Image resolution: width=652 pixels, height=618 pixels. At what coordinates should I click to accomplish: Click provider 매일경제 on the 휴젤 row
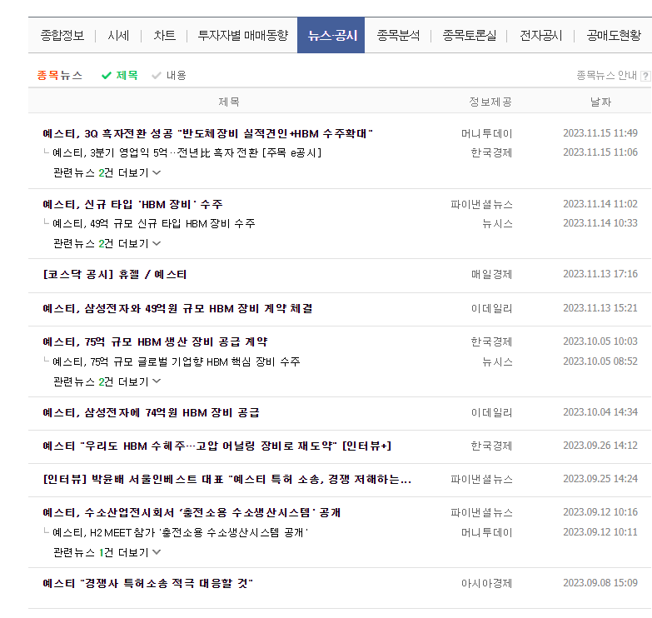click(x=491, y=275)
